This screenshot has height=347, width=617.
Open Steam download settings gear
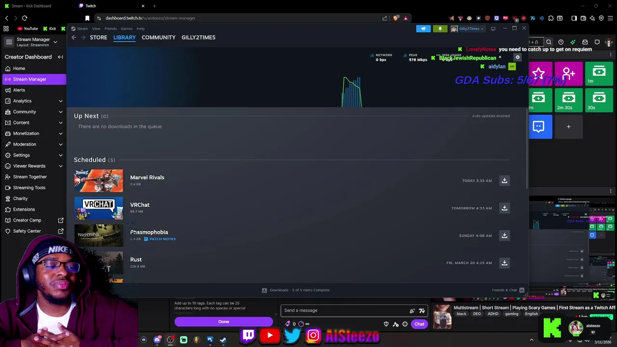pos(517,57)
